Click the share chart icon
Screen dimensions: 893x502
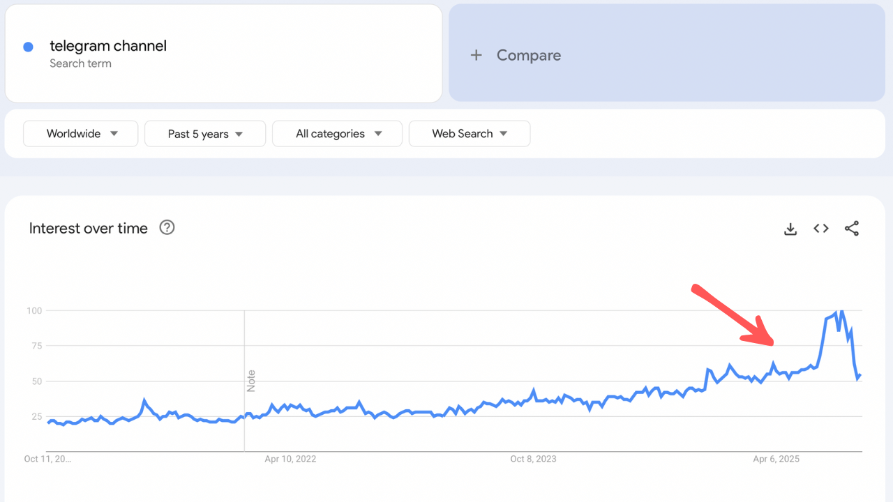[x=852, y=229]
